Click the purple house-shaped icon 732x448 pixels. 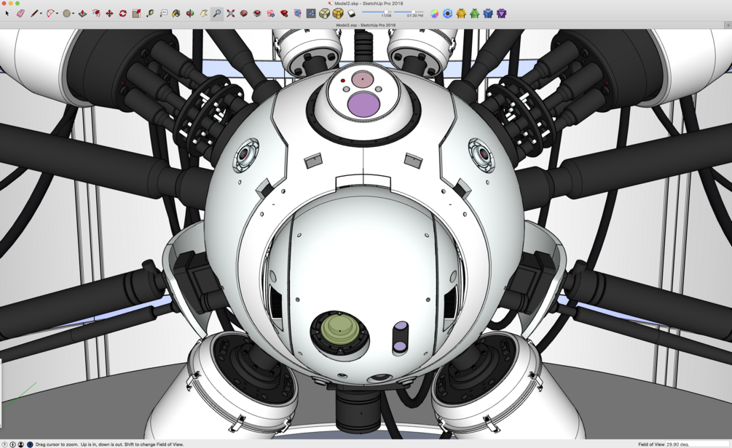pos(501,14)
